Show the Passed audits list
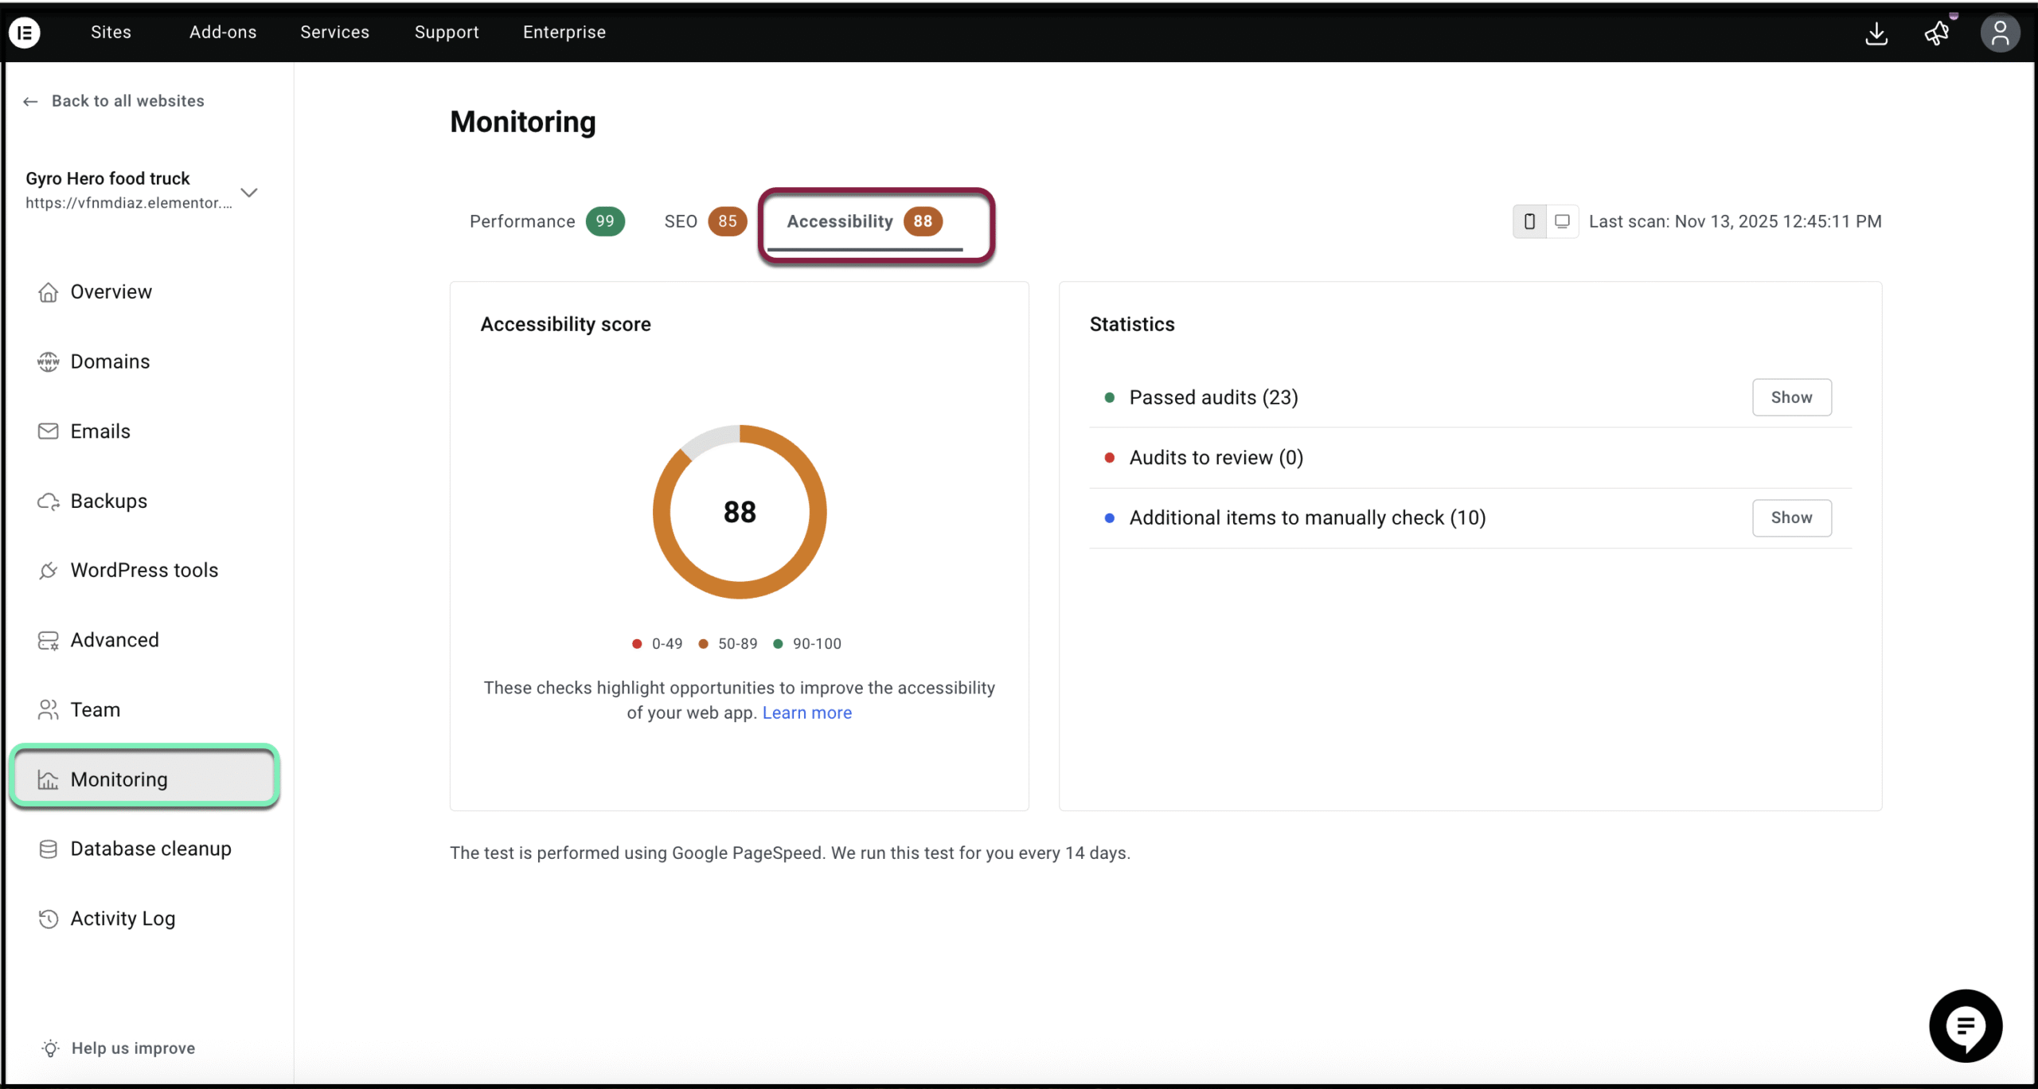2038x1089 pixels. click(1791, 397)
